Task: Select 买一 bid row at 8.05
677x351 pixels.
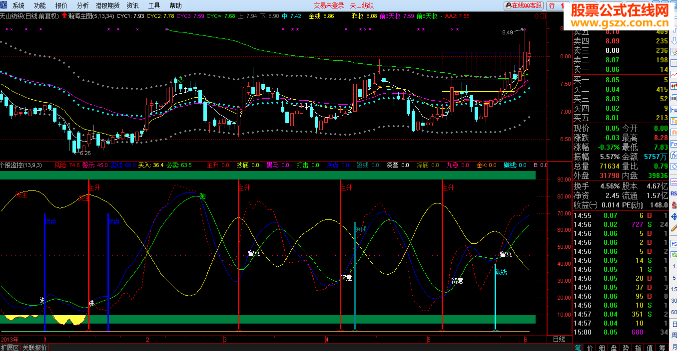Action: [621, 80]
